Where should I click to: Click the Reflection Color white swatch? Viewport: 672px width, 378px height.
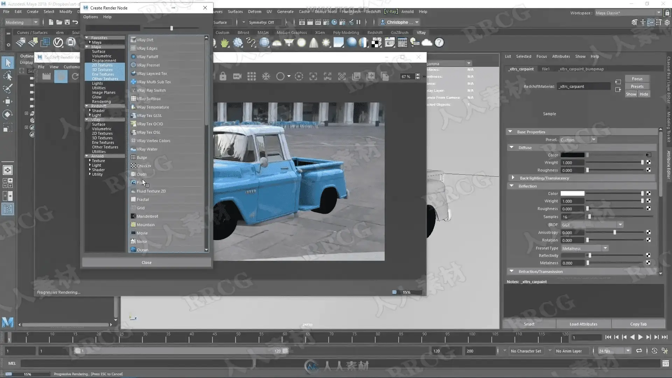point(572,194)
